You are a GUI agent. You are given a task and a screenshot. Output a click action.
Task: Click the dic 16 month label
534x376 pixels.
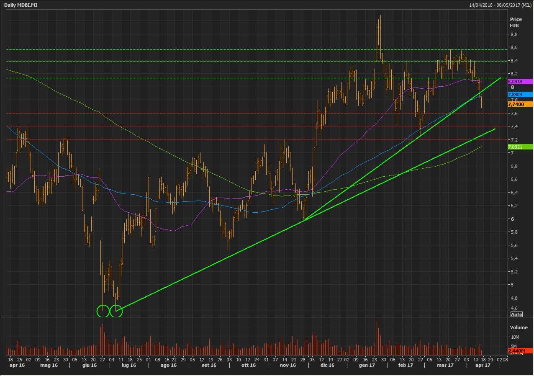(327, 365)
